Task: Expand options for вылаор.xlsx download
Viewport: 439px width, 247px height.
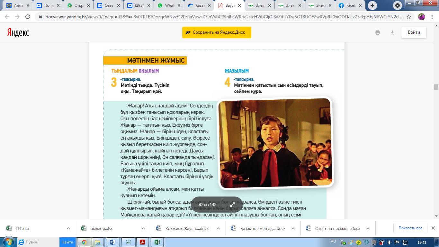Action: 143,228
